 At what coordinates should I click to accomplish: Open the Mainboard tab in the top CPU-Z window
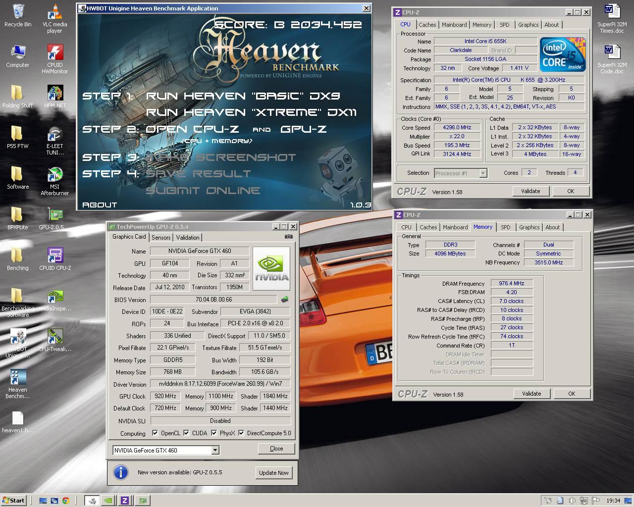pos(454,25)
